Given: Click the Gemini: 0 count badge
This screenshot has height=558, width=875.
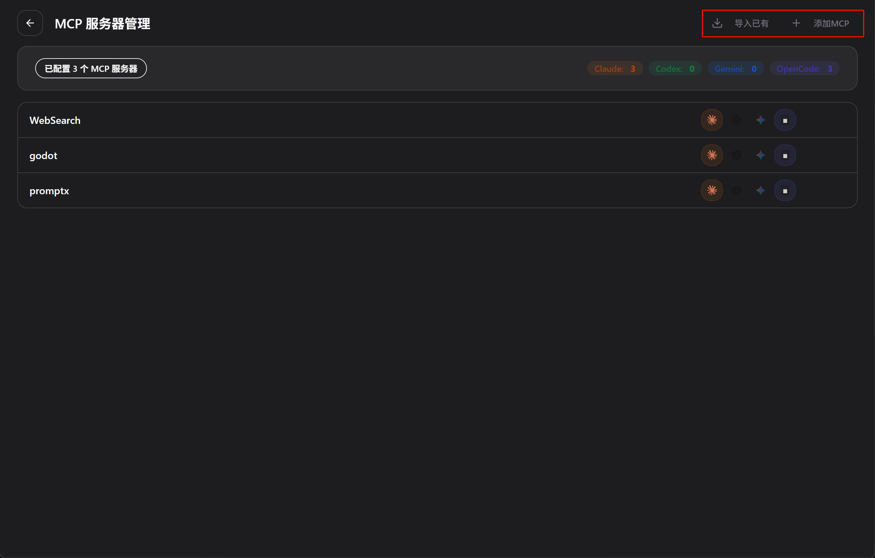Looking at the screenshot, I should coord(735,69).
